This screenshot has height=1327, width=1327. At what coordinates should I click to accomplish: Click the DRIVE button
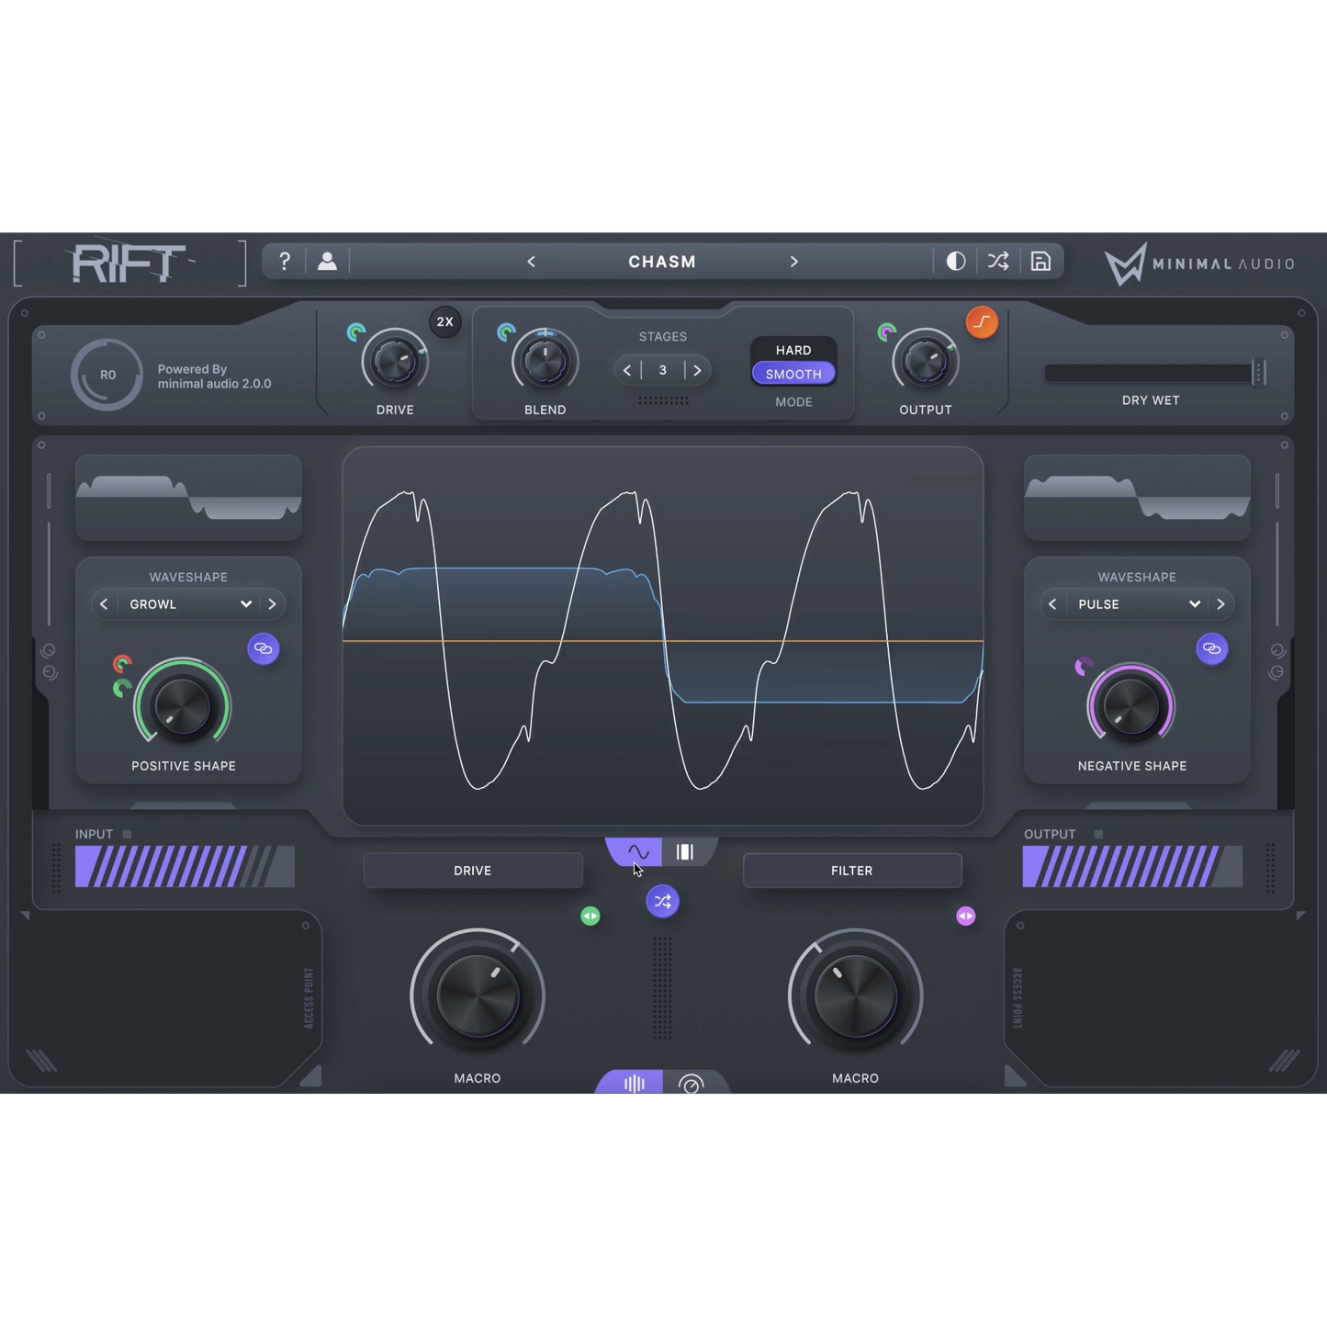pos(472,870)
